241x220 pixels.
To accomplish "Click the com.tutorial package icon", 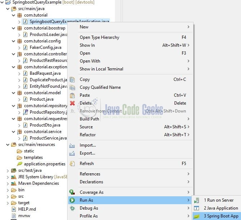I will [19, 15].
